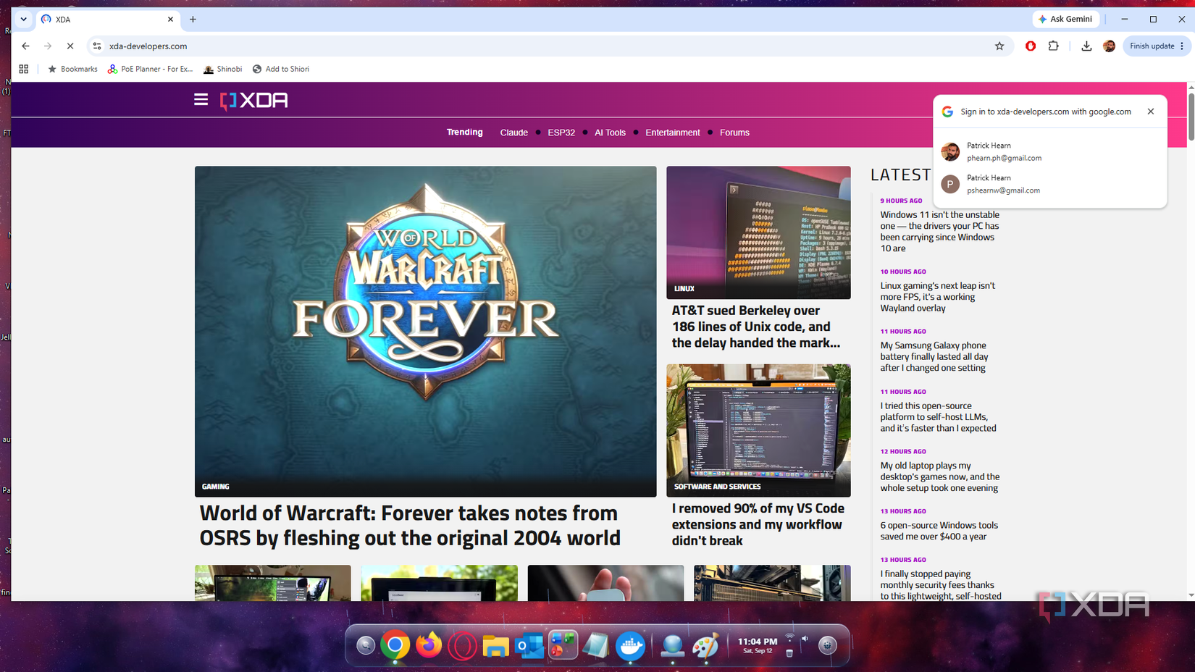This screenshot has width=1195, height=672.
Task: Open the old laptop plays desktop games story
Action: (x=940, y=476)
